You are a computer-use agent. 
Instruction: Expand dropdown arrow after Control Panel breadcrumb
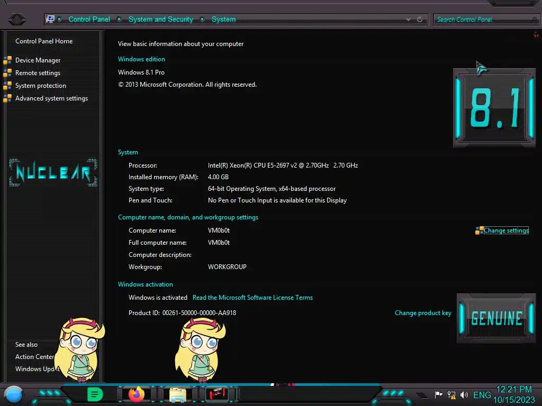click(x=119, y=19)
